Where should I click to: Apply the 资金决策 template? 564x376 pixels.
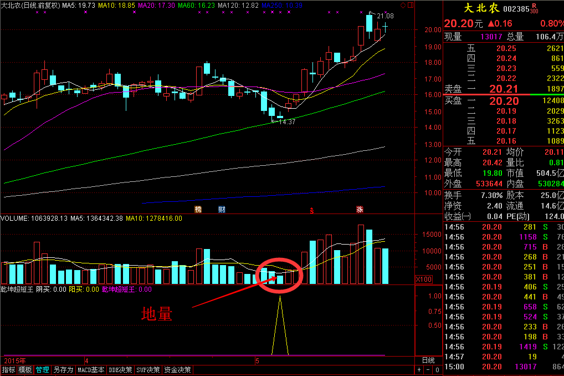[177, 369]
